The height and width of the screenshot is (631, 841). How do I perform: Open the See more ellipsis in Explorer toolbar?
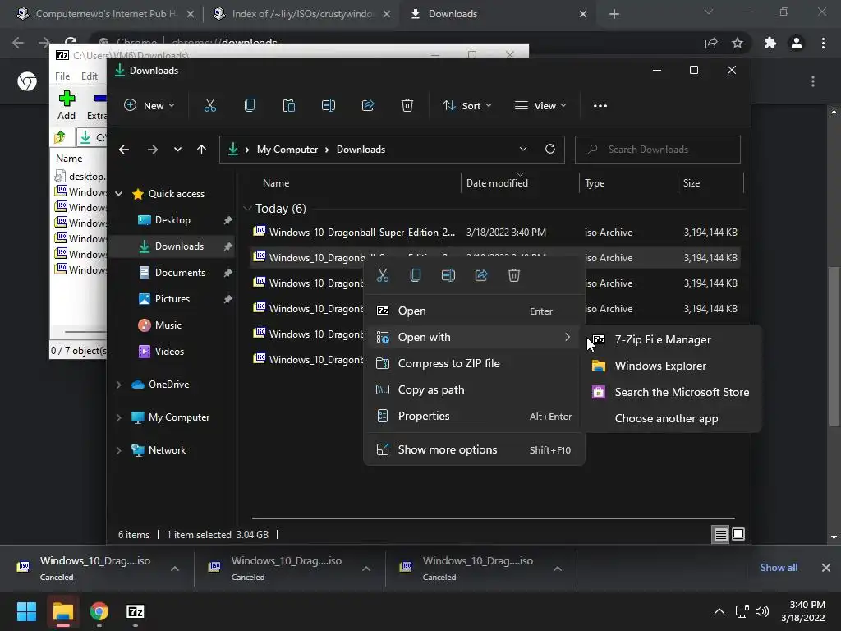tap(600, 106)
